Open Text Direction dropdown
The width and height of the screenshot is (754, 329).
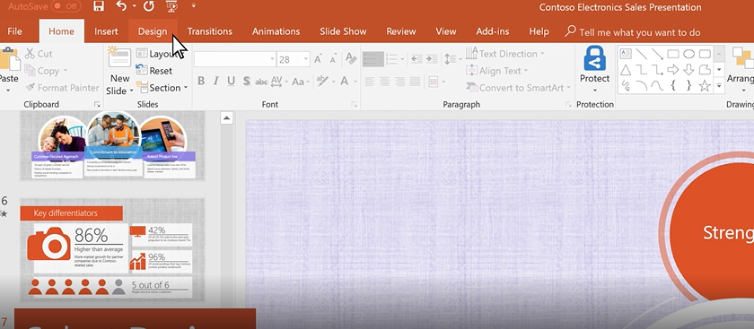[x=505, y=53]
